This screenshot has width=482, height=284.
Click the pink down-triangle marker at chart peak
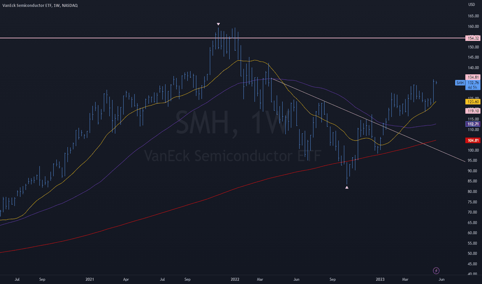click(218, 24)
